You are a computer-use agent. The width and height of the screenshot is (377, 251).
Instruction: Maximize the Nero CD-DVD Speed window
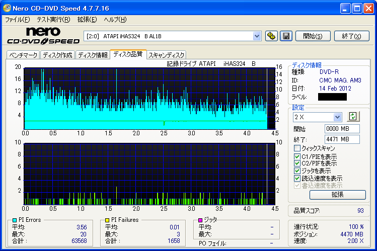point(357,9)
